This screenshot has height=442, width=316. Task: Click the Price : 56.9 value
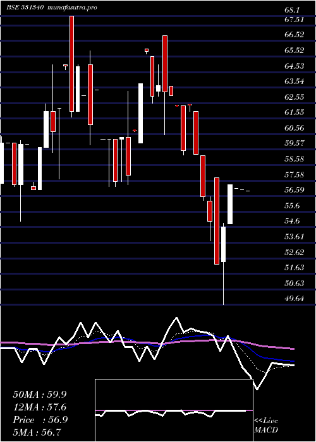(40, 420)
